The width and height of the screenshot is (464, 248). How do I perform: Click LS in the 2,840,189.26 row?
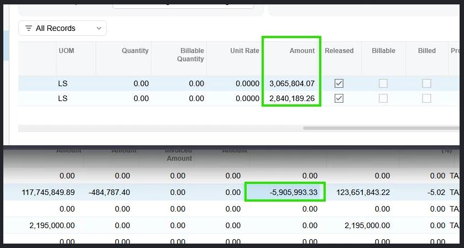point(62,98)
